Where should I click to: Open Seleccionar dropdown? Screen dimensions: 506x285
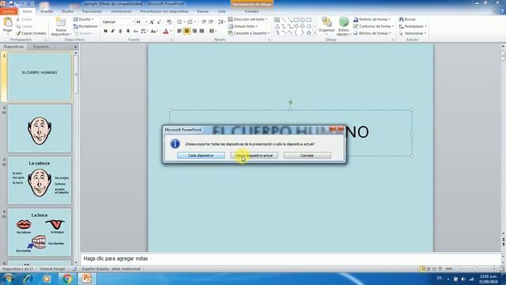[413, 33]
